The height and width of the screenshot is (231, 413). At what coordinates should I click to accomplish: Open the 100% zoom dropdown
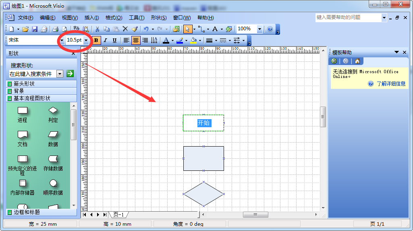[x=259, y=29]
